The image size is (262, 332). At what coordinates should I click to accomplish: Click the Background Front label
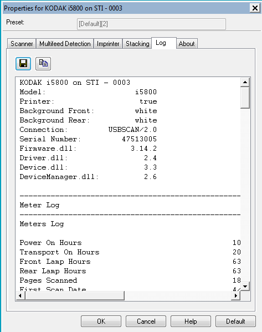coord(57,111)
